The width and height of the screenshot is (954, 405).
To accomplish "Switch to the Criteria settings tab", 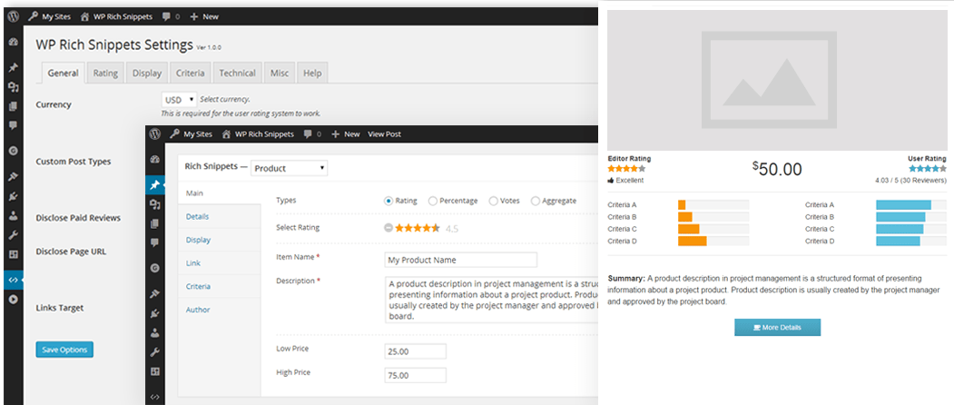I will pos(191,73).
